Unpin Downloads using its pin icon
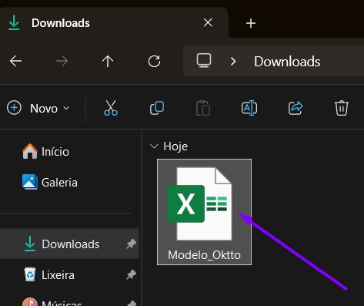364x306 pixels. pos(131,244)
